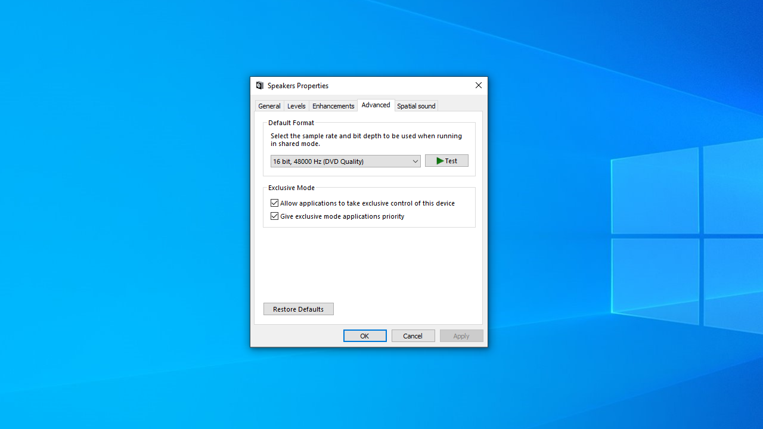This screenshot has width=763, height=429.
Task: Expand the sample rate dropdown chevron arrow
Action: pos(415,161)
